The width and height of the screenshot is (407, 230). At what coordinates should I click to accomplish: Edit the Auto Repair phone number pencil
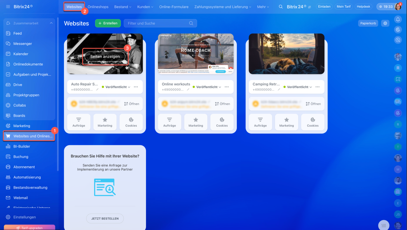97,90
